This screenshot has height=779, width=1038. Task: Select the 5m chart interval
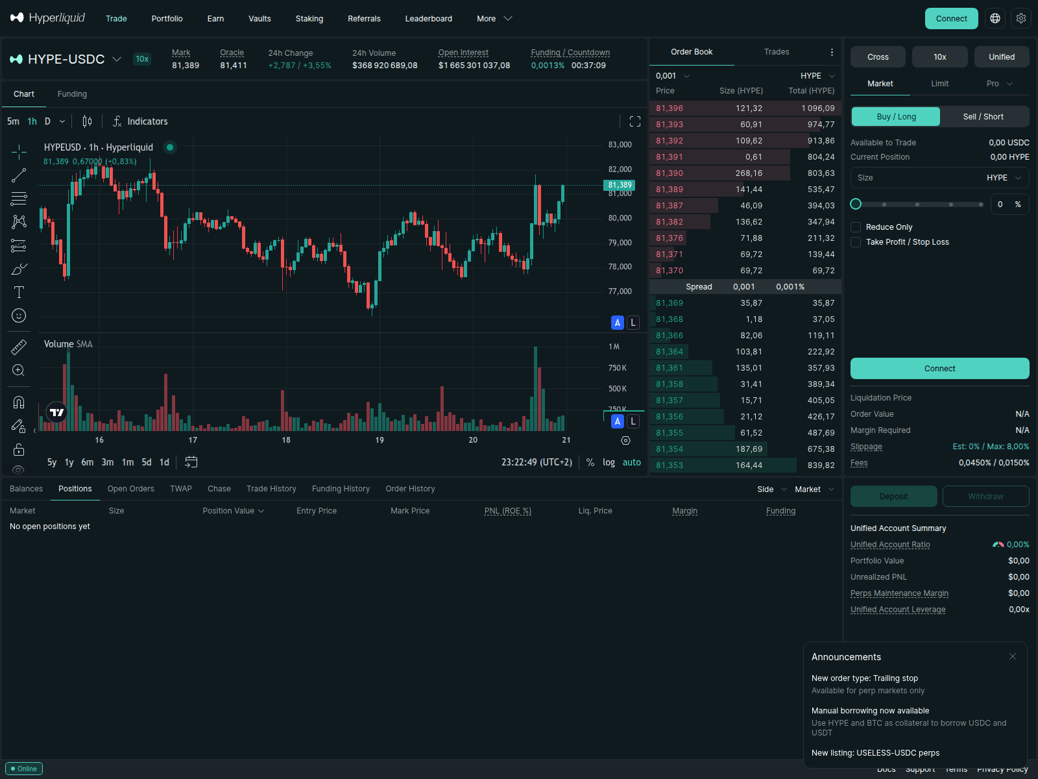13,121
